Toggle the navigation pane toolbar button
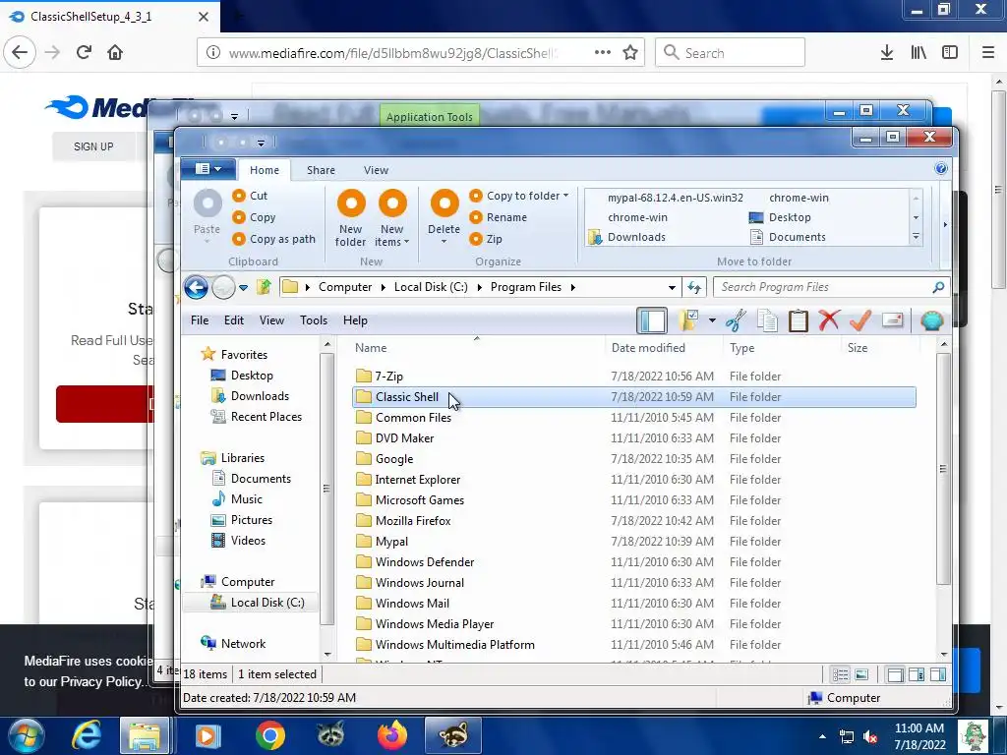The image size is (1007, 755). tap(652, 320)
